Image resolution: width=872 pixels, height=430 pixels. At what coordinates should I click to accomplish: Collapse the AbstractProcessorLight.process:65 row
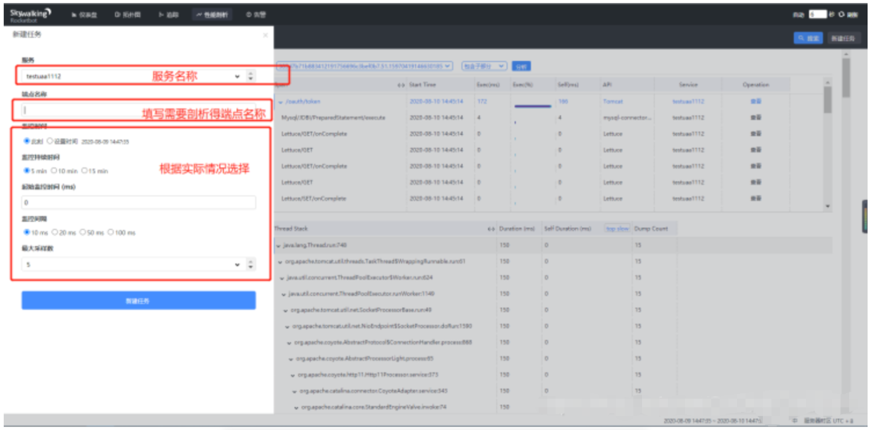[x=292, y=359]
